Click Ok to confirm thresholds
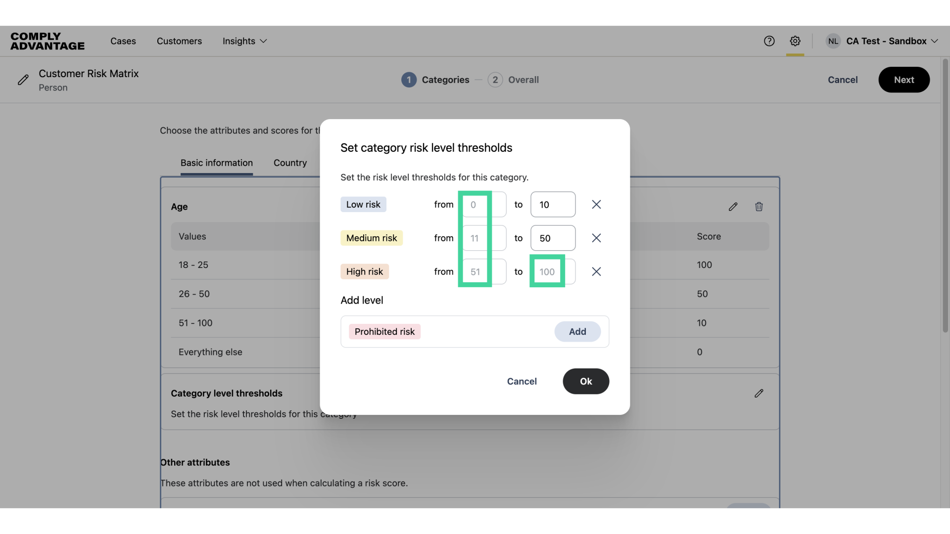This screenshot has width=950, height=534. point(586,381)
